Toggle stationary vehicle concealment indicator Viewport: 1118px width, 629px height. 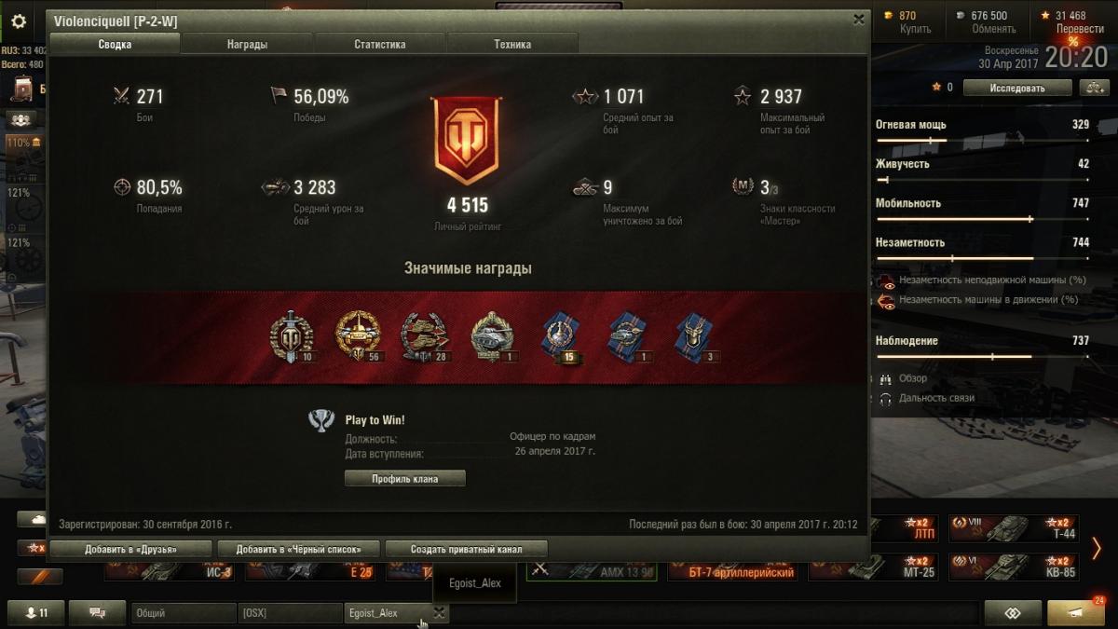pyautogui.click(x=886, y=280)
